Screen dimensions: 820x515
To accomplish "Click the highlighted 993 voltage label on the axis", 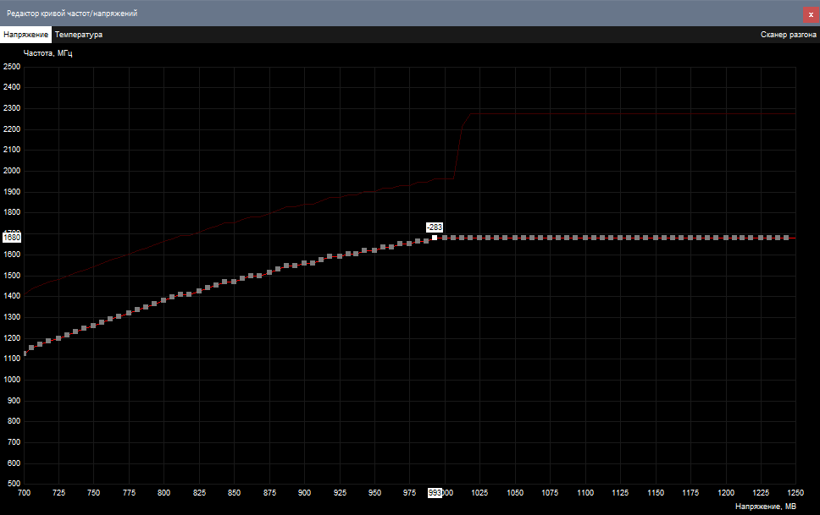I will (435, 492).
